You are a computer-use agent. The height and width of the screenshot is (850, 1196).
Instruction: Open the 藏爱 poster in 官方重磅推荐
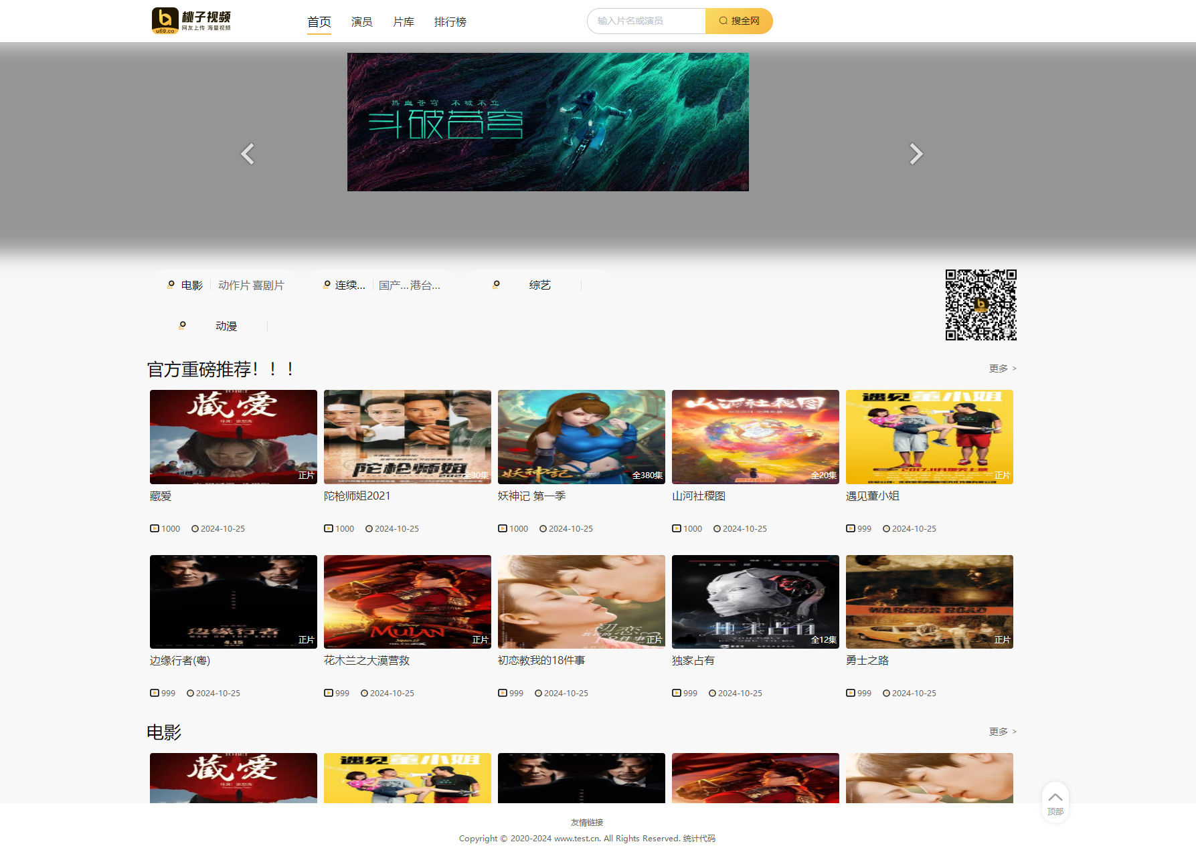pyautogui.click(x=234, y=437)
